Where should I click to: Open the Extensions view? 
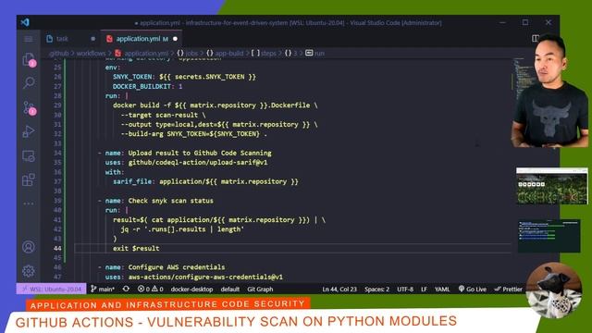pyautogui.click(x=29, y=179)
